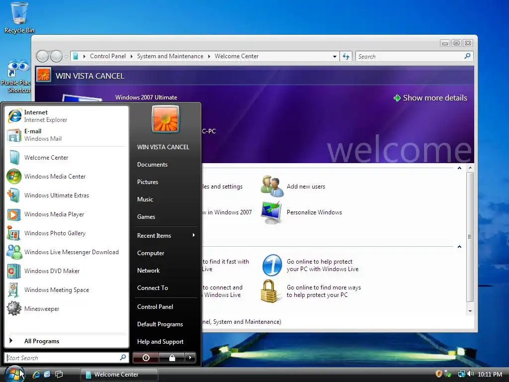Click the Start Search input box

[x=67, y=358]
